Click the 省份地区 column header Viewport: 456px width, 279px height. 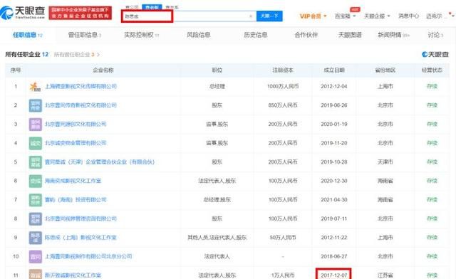385,70
